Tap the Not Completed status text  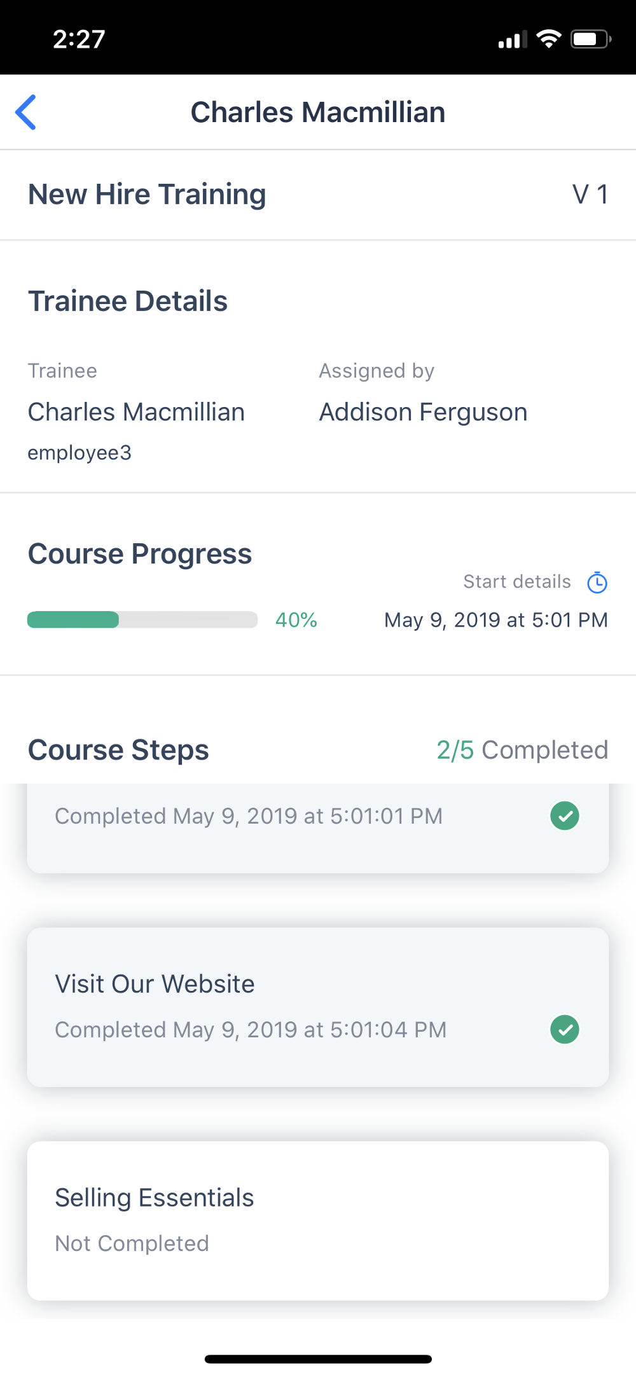(x=132, y=1243)
